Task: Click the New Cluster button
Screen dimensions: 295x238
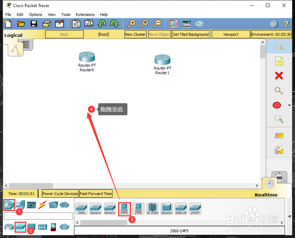Action: click(135, 34)
